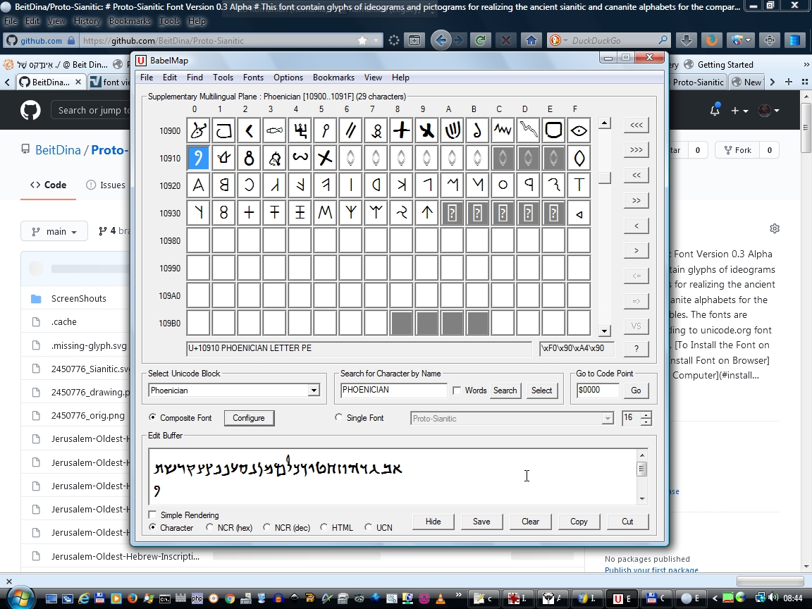Open the ScreenShouts folder icon in GitHub
812x609 pixels.
[36, 299]
